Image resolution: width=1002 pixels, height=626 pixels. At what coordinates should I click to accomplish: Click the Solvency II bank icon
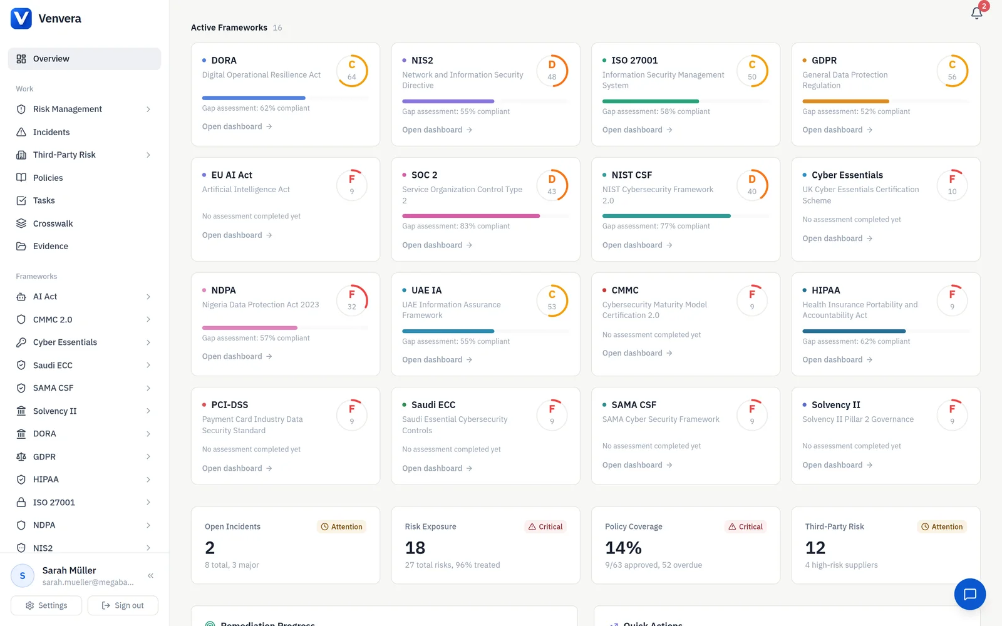point(21,411)
